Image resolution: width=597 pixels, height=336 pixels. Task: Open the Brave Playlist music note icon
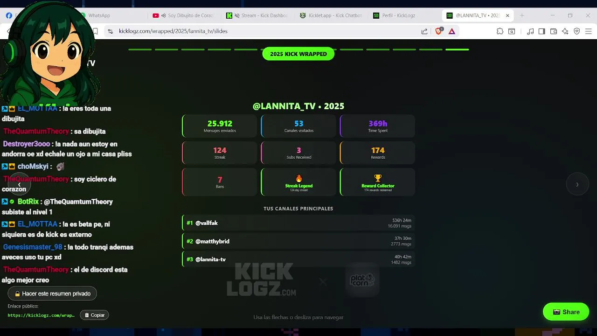pyautogui.click(x=530, y=31)
